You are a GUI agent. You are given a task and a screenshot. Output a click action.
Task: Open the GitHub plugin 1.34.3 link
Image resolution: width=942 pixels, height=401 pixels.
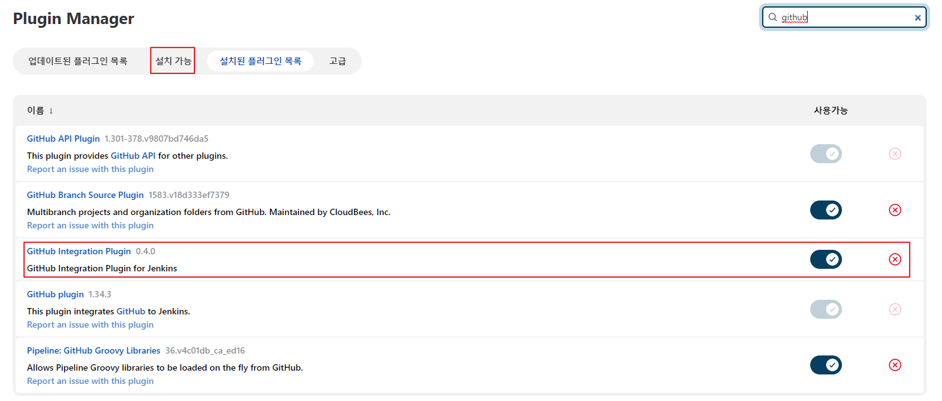click(x=55, y=294)
